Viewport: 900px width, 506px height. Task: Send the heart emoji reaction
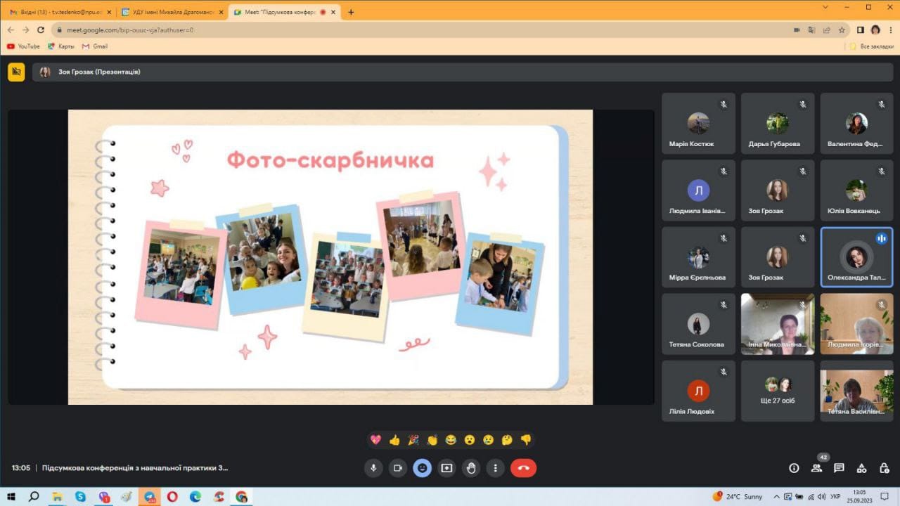point(375,440)
